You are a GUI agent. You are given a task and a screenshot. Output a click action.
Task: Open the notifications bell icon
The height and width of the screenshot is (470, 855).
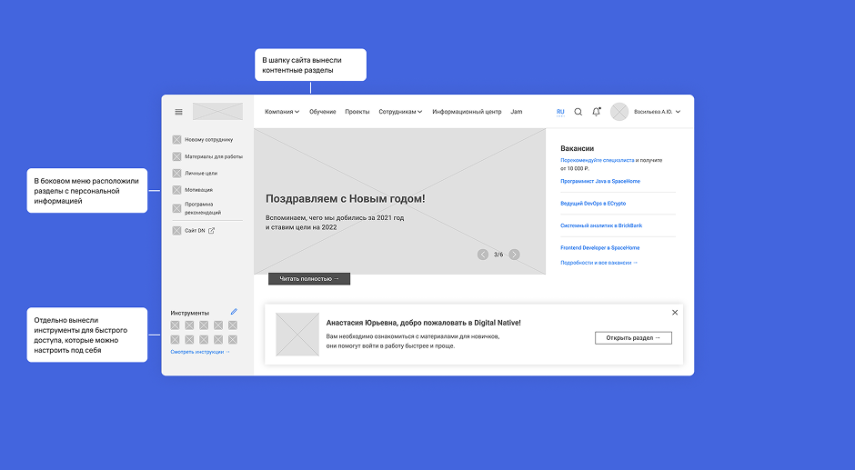coord(597,112)
